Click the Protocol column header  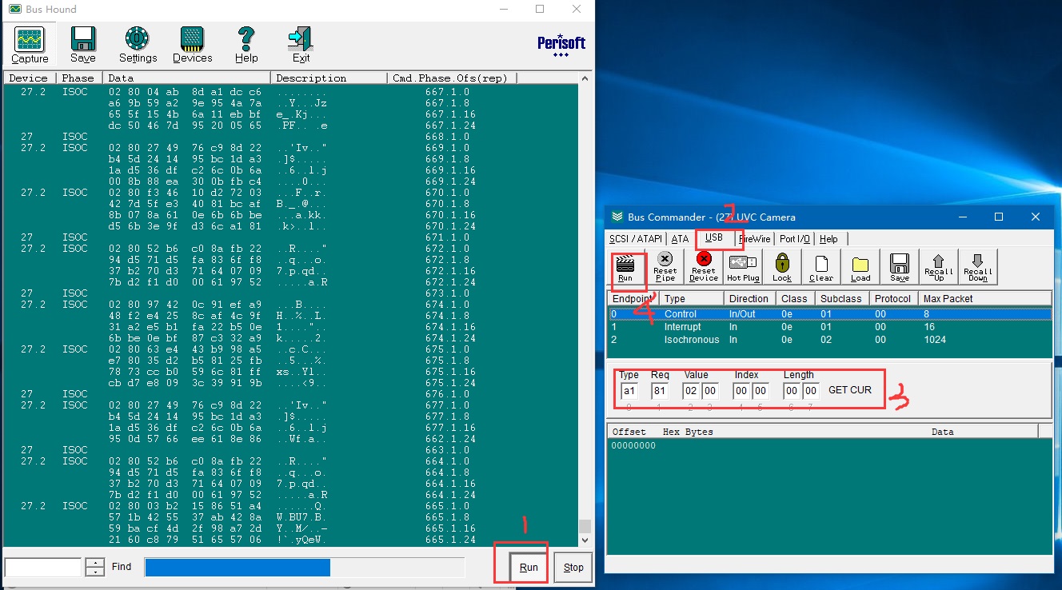coord(892,298)
